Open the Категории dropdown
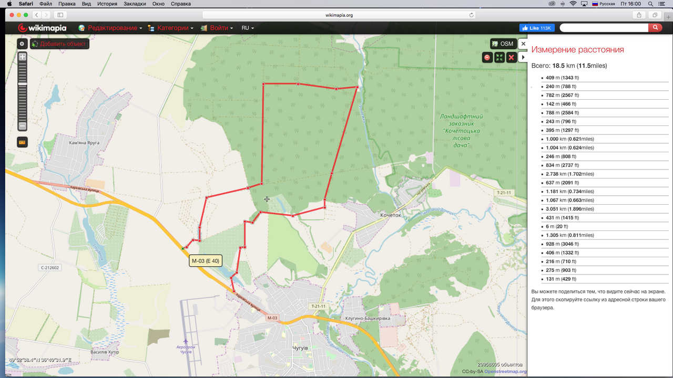 [170, 28]
